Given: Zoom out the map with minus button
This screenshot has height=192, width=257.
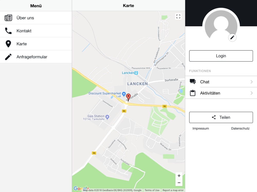Looking at the screenshot, I should pyautogui.click(x=179, y=183).
